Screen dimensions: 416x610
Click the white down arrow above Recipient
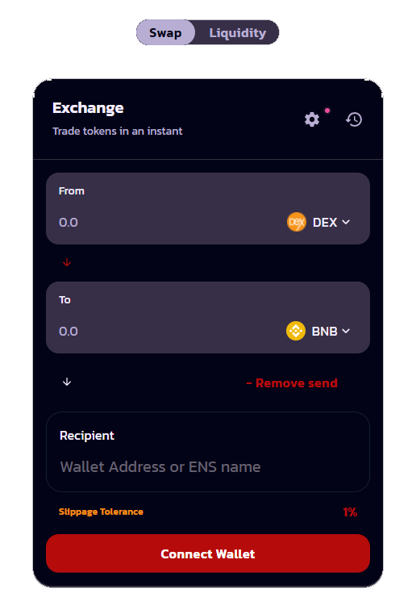click(x=67, y=382)
